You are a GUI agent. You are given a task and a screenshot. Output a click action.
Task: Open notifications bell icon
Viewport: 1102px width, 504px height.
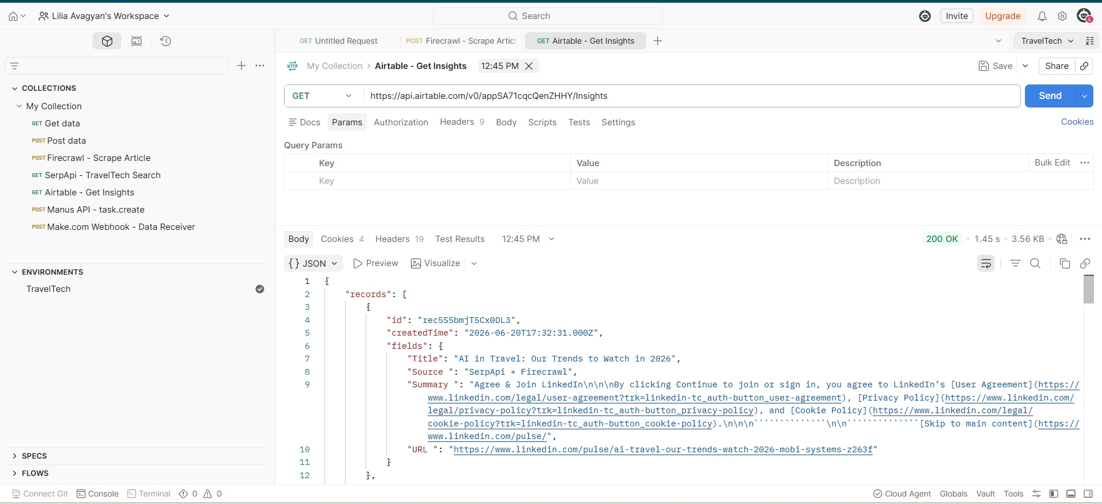pos(1042,16)
